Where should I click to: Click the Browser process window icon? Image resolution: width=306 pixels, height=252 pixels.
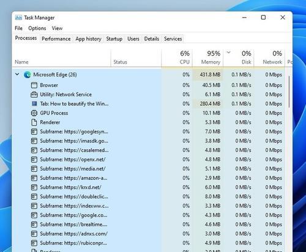pos(34,85)
